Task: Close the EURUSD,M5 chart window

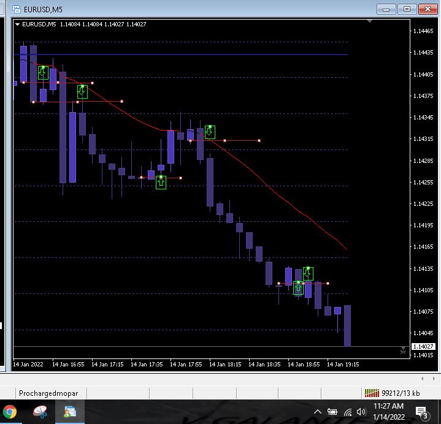Action: 428,9
